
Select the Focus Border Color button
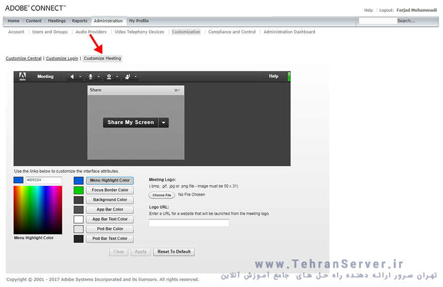pyautogui.click(x=110, y=190)
